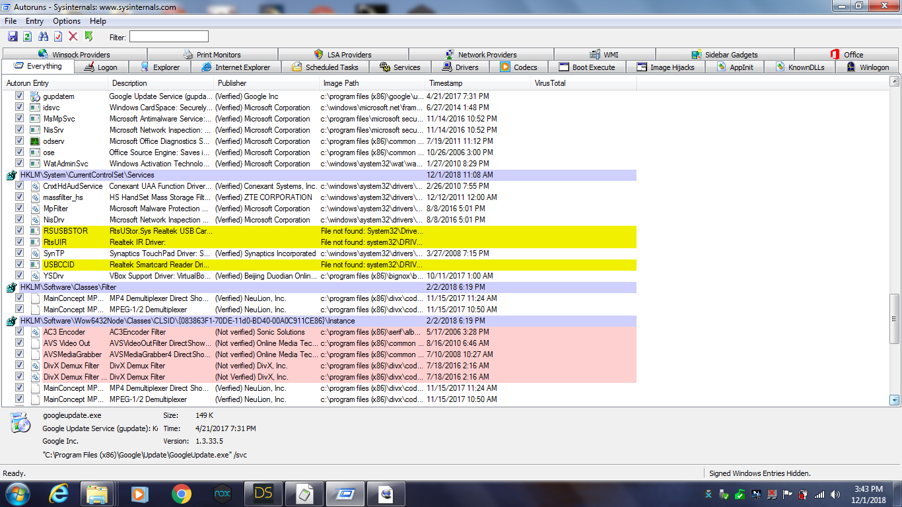Open the Windows Start menu
The width and height of the screenshot is (902, 507).
click(18, 494)
